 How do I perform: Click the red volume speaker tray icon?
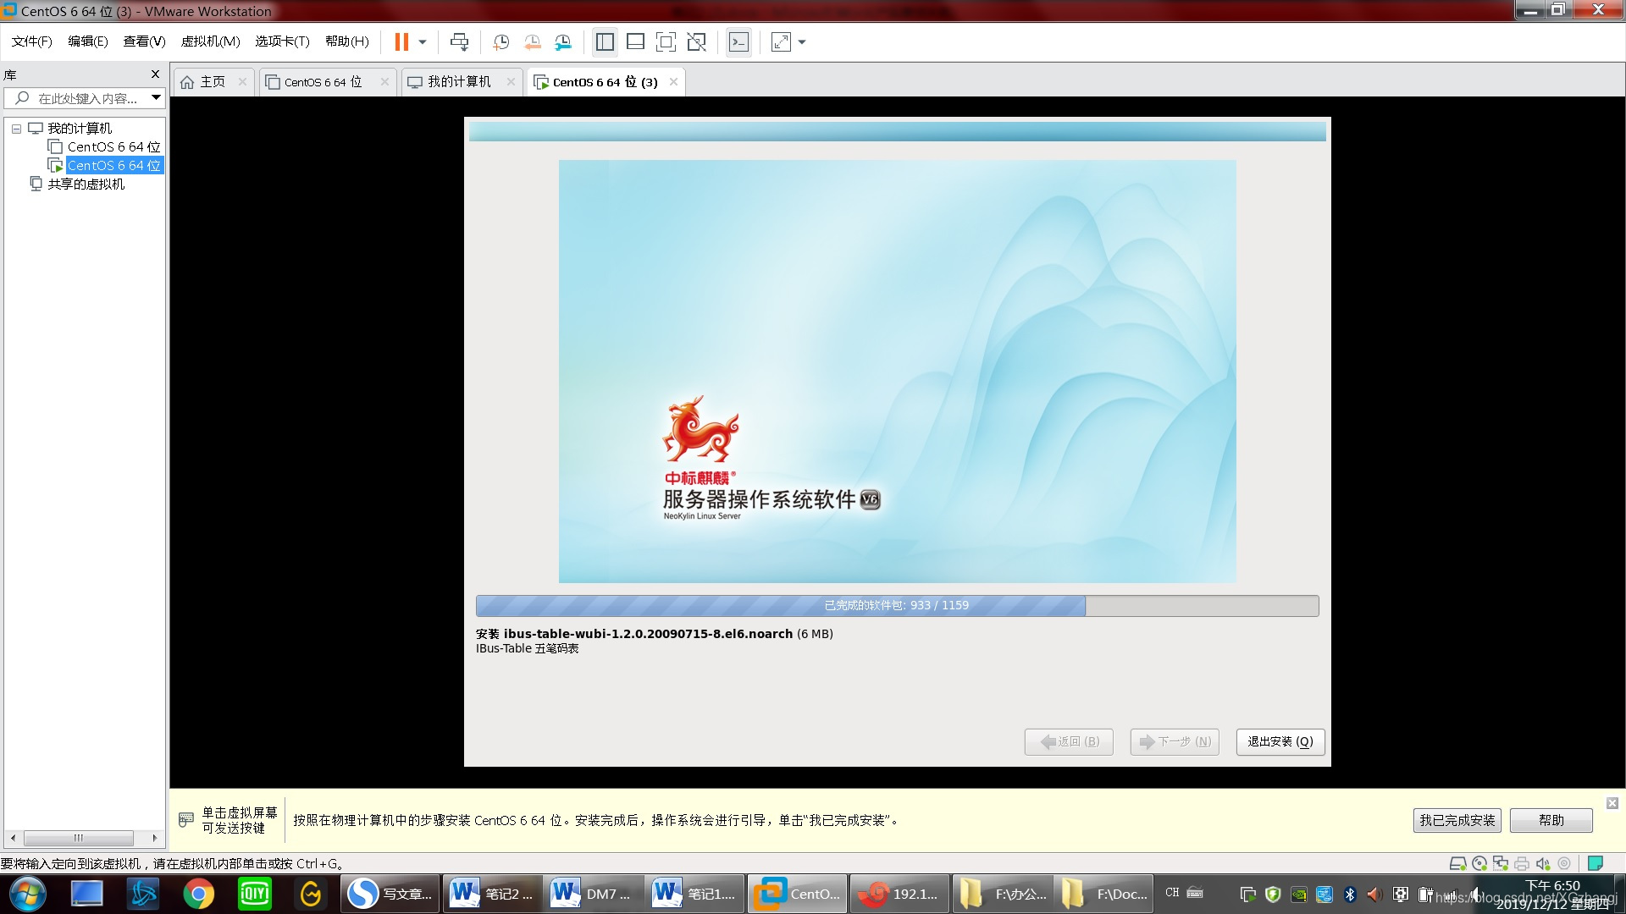(x=1374, y=894)
